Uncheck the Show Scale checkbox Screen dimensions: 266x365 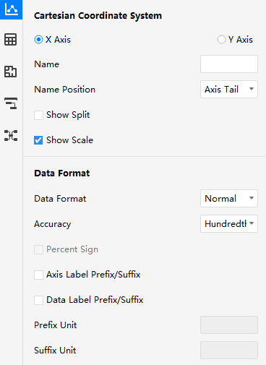tap(38, 140)
